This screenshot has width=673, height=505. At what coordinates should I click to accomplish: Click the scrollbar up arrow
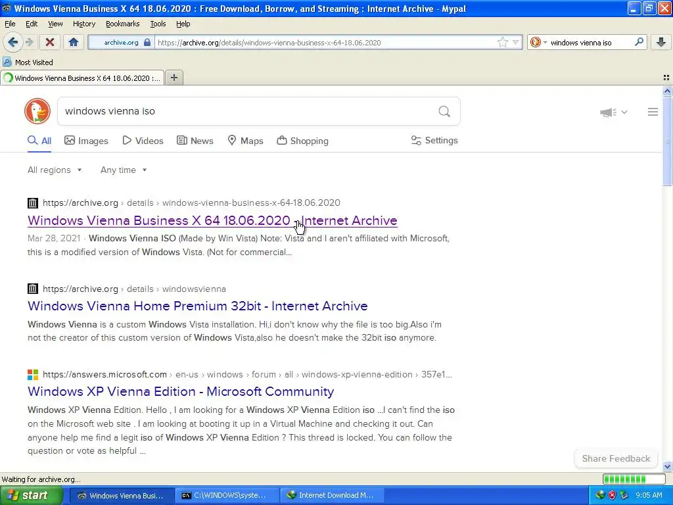pos(667,91)
